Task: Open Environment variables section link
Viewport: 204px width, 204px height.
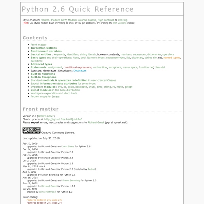Action: (46, 51)
